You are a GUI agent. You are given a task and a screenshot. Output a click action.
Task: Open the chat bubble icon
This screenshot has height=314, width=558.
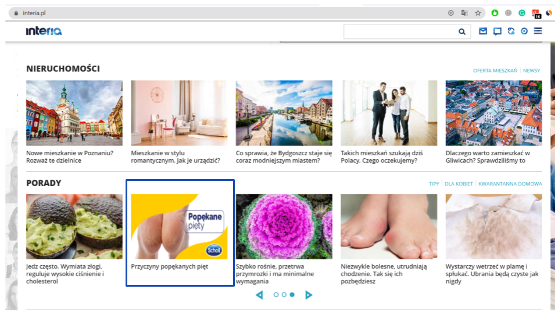[x=497, y=31]
